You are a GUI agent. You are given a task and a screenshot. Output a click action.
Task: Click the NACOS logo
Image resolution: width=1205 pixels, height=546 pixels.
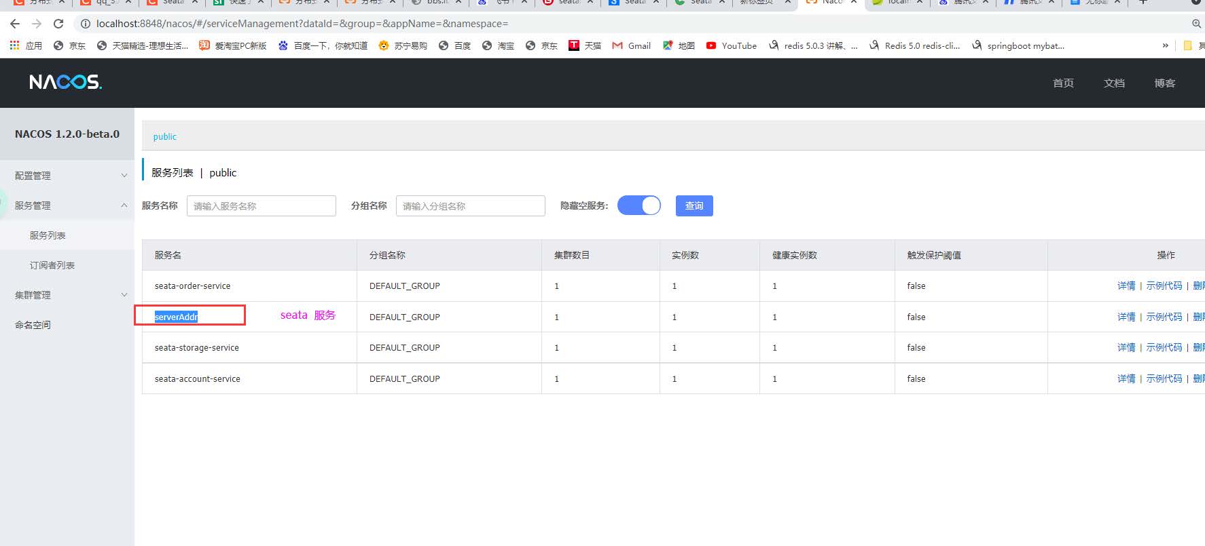pos(65,82)
